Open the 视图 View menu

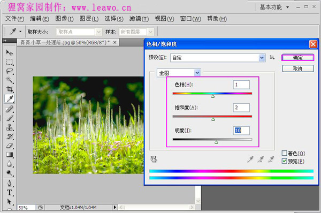[164, 19]
